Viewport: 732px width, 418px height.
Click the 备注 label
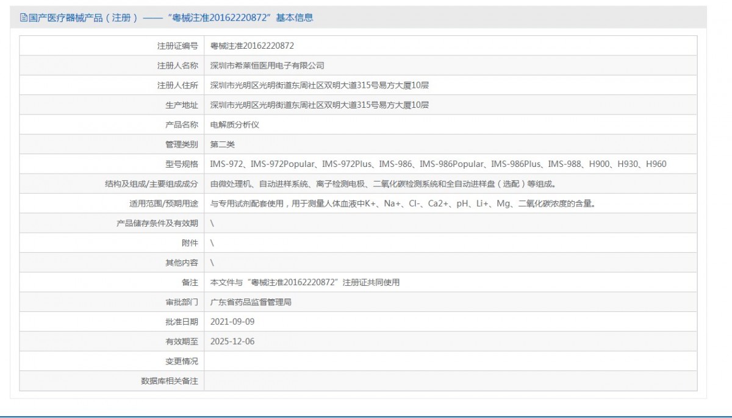tap(190, 282)
